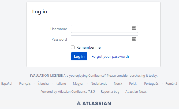The image size is (179, 109).
Task: Switch language to Português
Action: coord(151,84)
